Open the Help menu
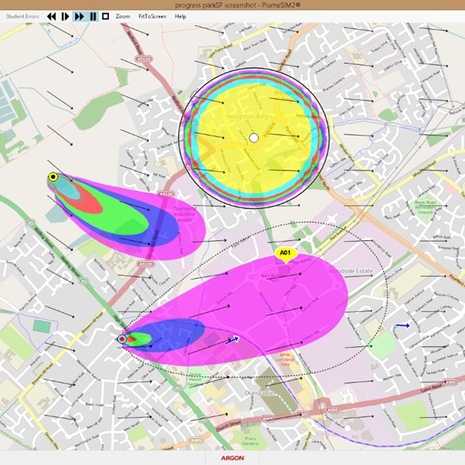Viewport: 465px width, 465px height. [180, 16]
